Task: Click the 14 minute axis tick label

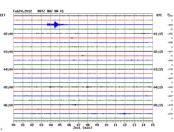Action: [143, 125]
